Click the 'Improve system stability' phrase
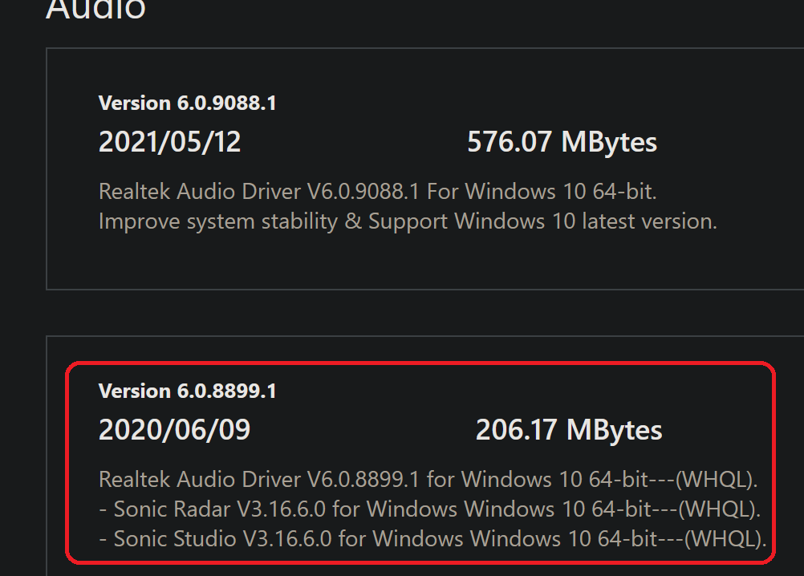804x576 pixels. point(218,221)
